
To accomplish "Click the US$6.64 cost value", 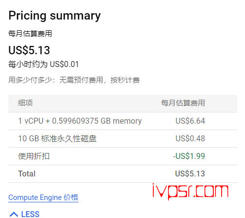I will coord(190,121).
